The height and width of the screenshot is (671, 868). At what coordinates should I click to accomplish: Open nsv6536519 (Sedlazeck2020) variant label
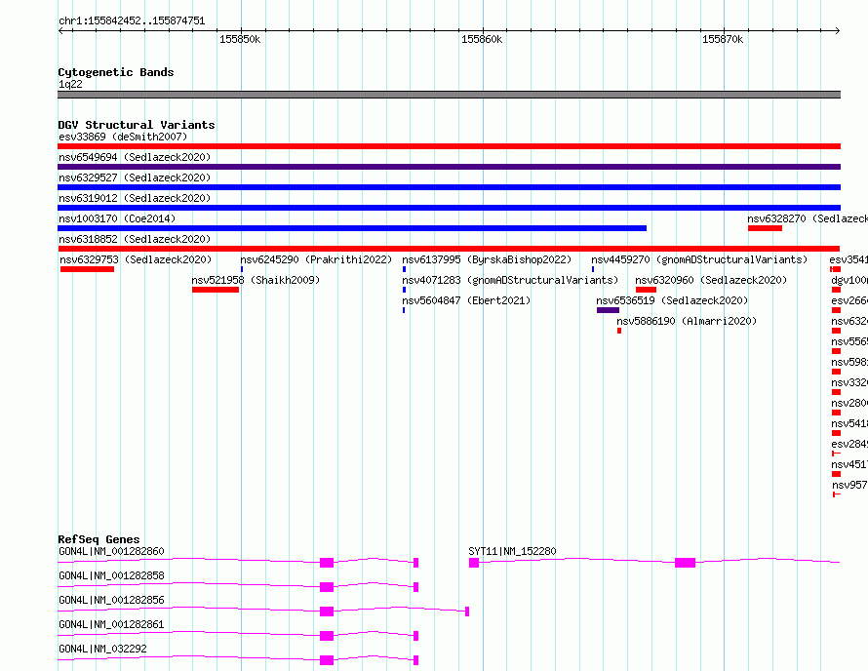(x=672, y=300)
